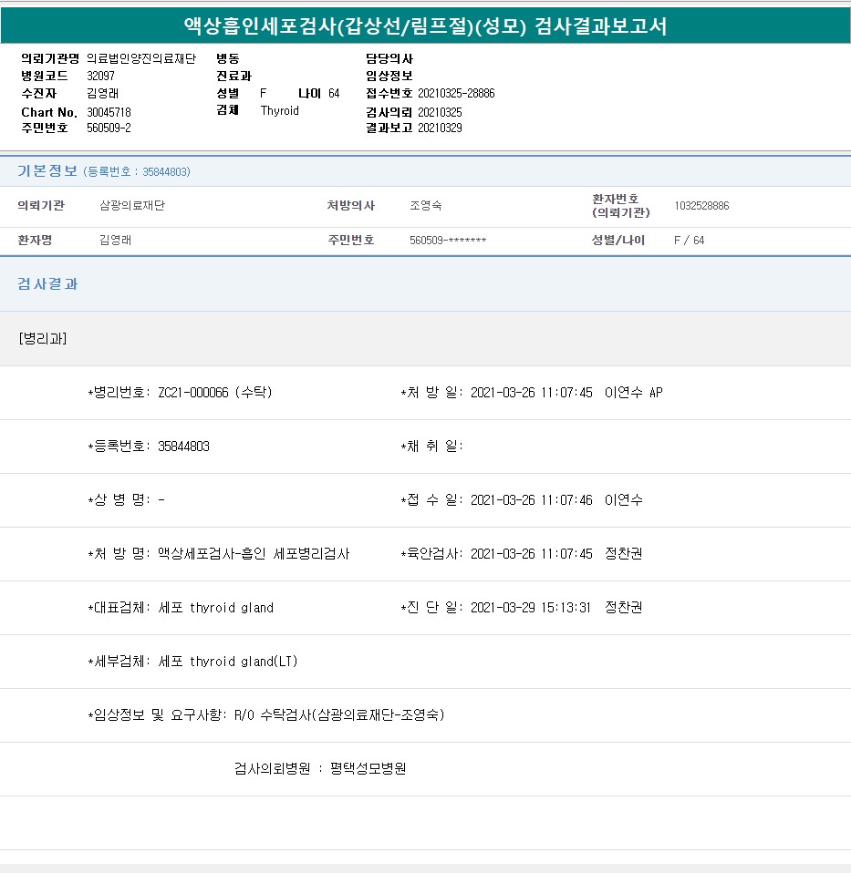Click the 성별/나이 value F / 64
This screenshot has width=851, height=873.
point(689,241)
